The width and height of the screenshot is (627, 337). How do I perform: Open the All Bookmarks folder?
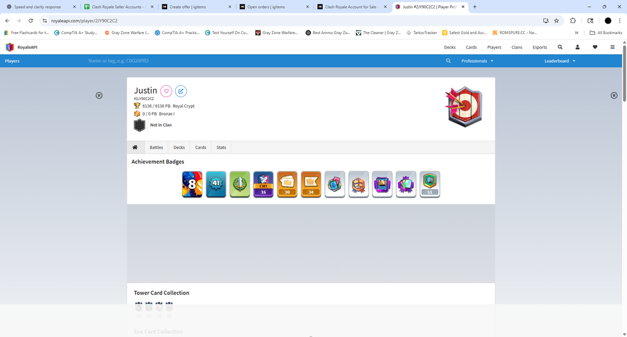606,33
